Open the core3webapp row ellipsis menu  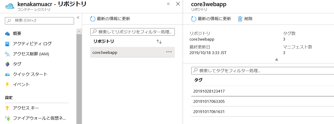point(169,52)
